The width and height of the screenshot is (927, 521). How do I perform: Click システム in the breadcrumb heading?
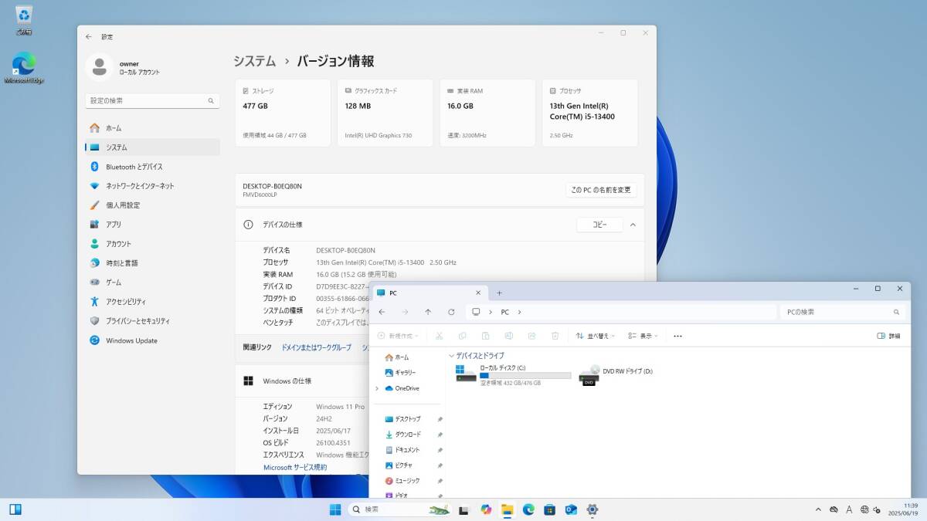tap(255, 61)
